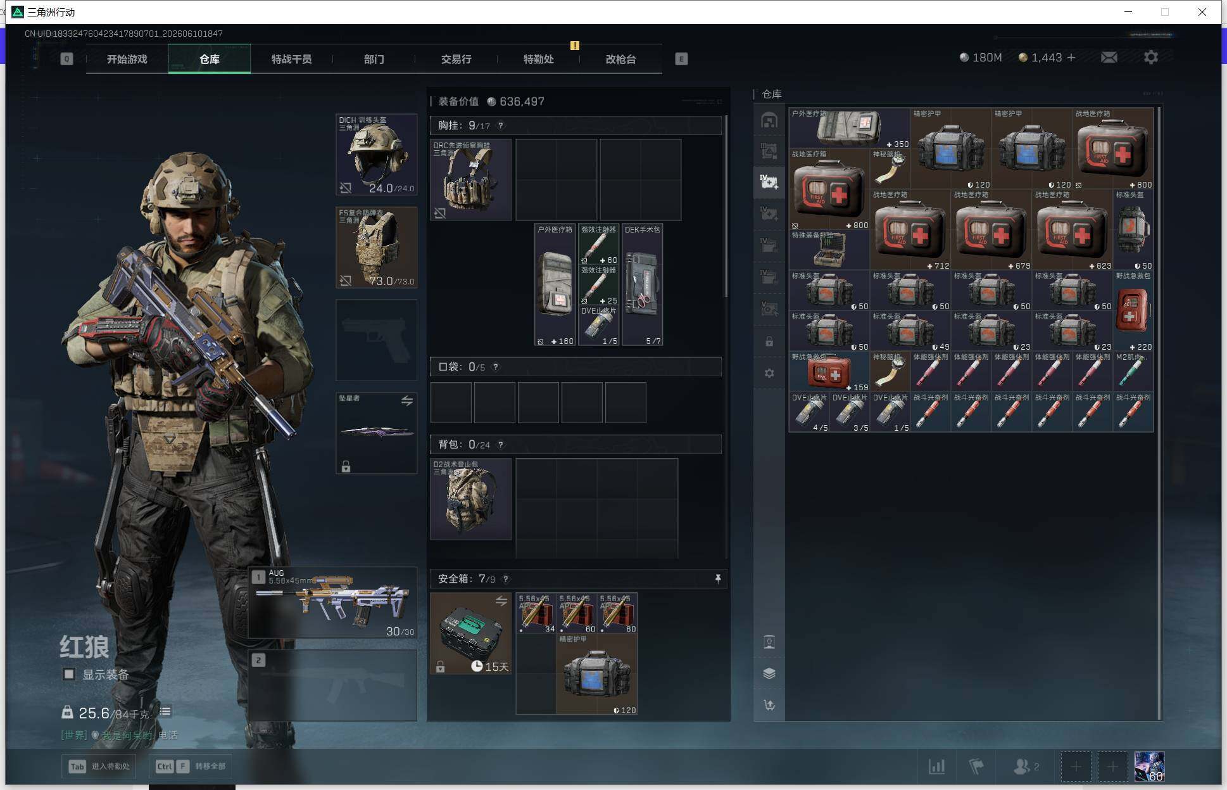1227x790 pixels.
Task: Click the E key navigation icon
Action: [681, 59]
